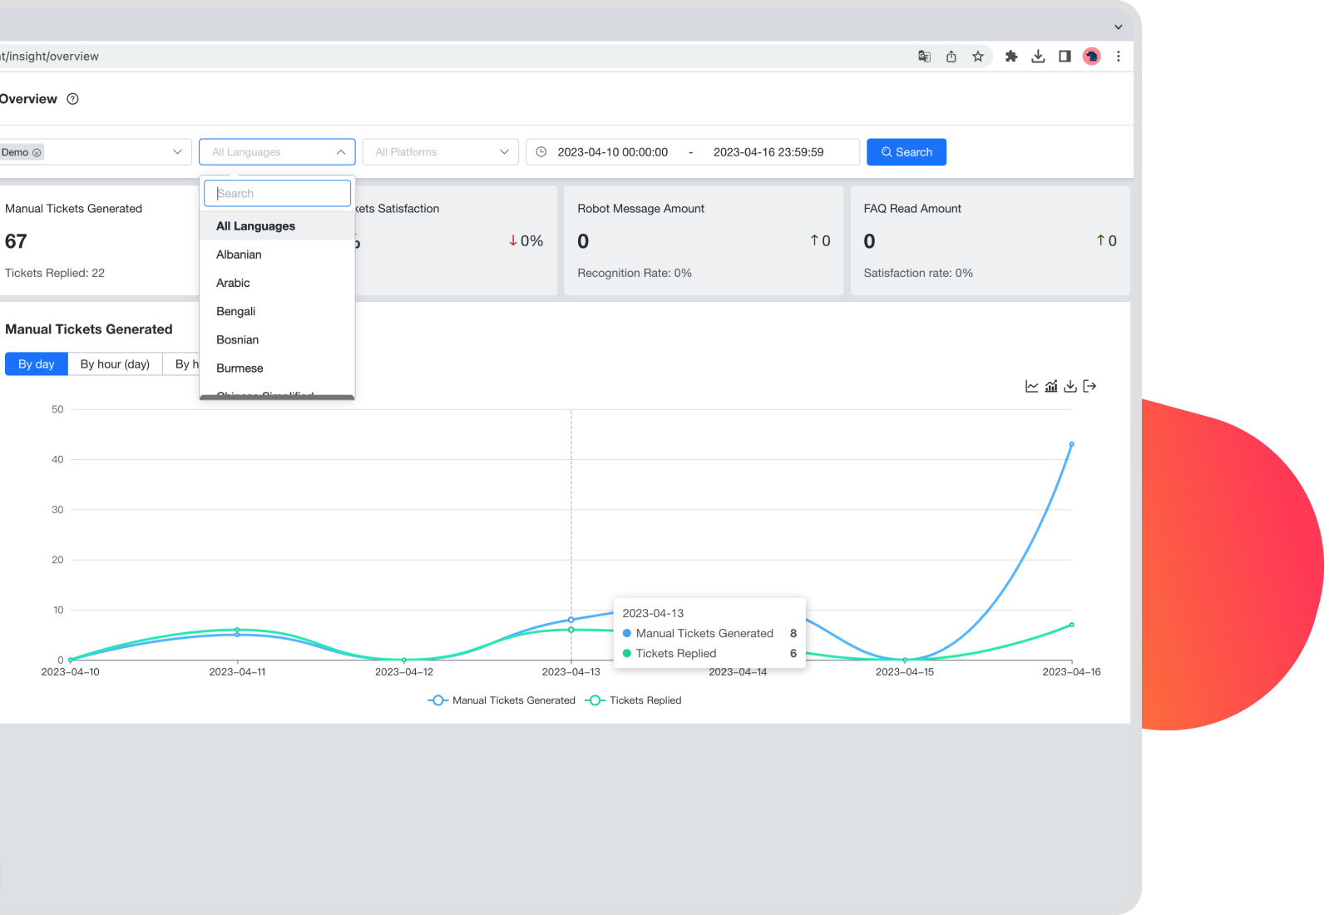Click the Google Translate icon in address bar
The height and width of the screenshot is (915, 1329).
pyautogui.click(x=924, y=57)
